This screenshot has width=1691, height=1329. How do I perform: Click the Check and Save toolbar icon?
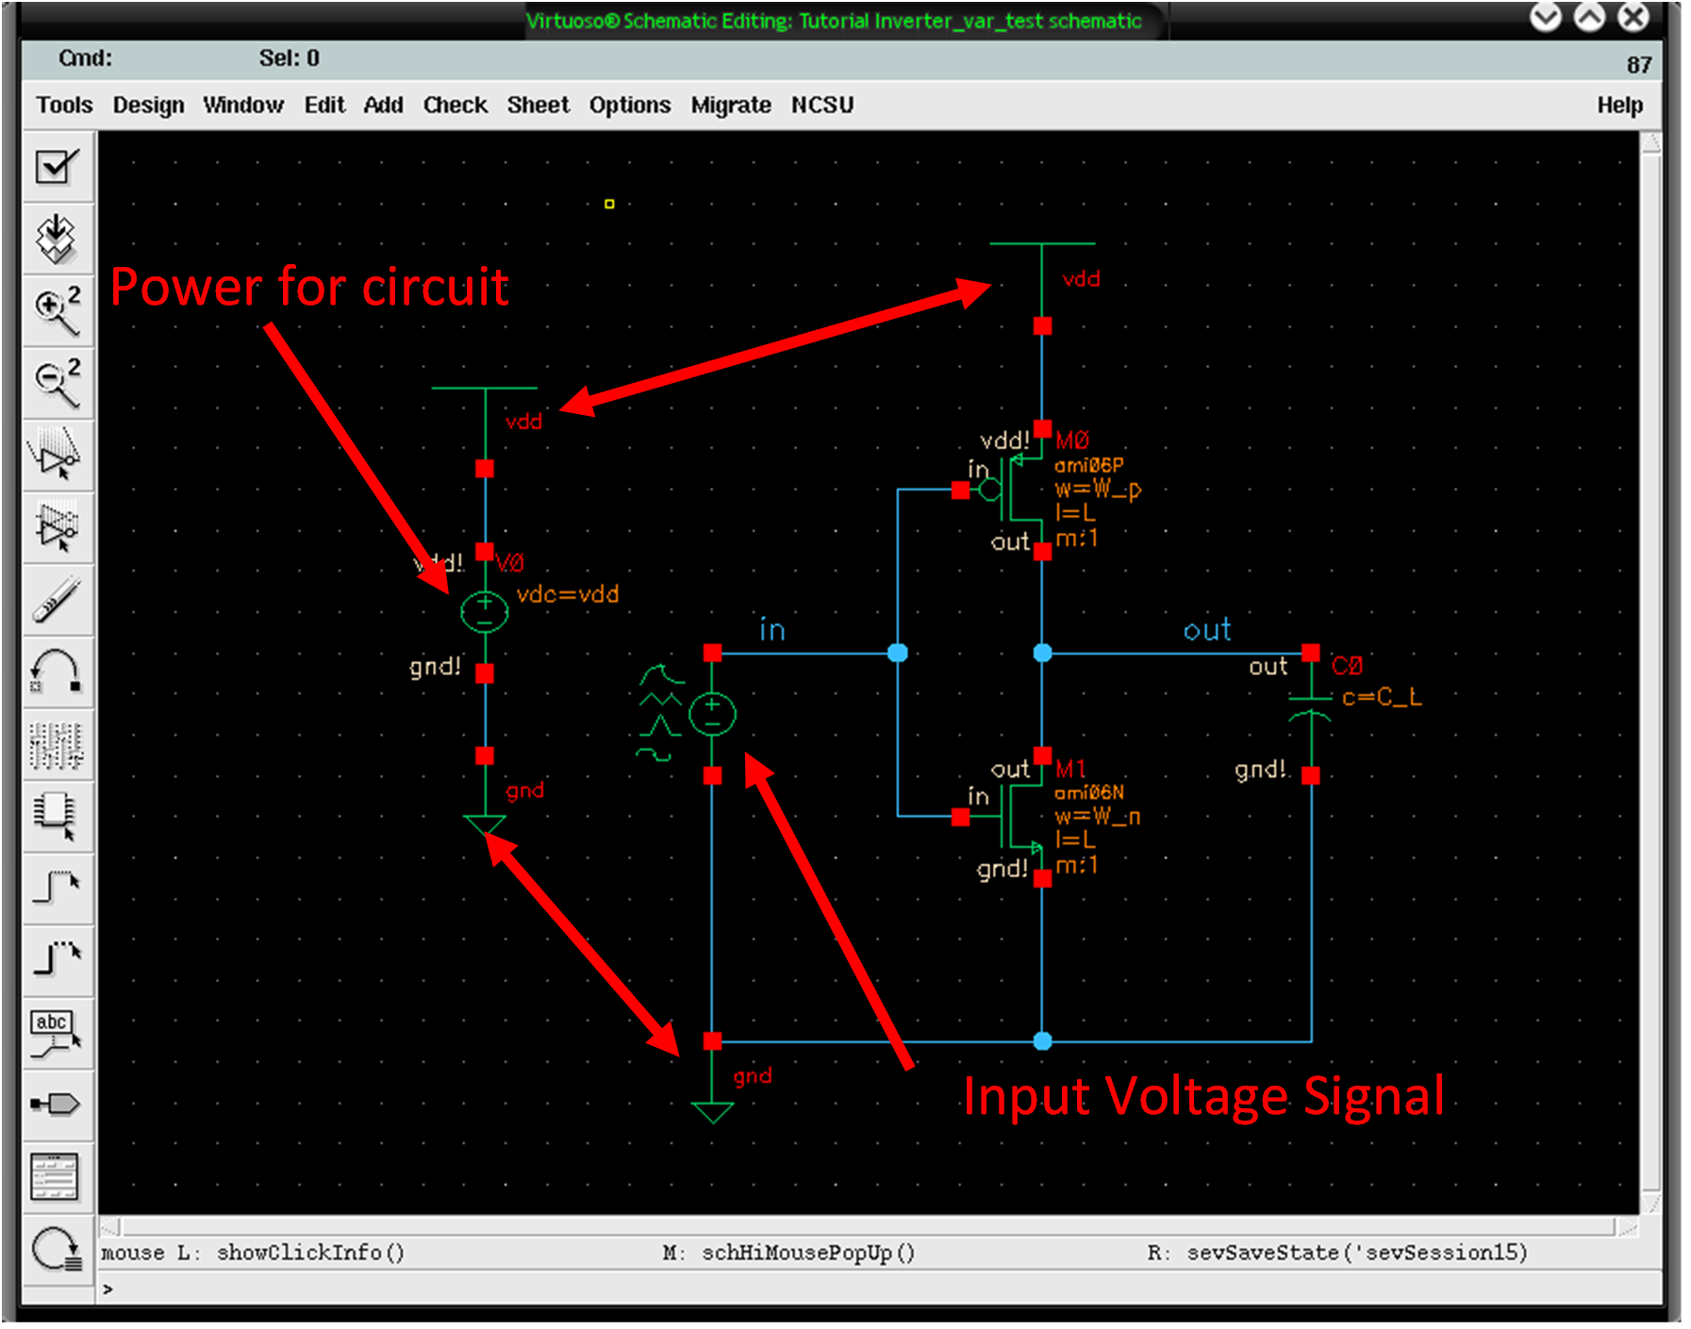(57, 167)
